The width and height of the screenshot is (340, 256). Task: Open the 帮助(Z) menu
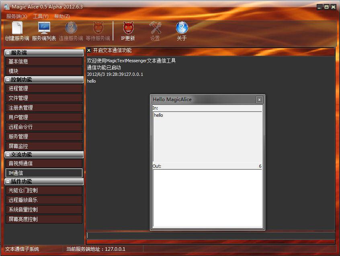coord(62,16)
